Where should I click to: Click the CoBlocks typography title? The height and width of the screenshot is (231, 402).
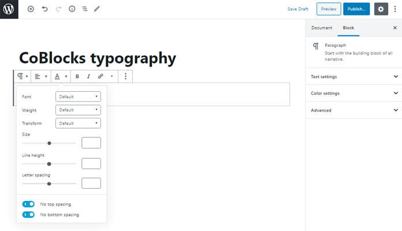[x=98, y=58]
